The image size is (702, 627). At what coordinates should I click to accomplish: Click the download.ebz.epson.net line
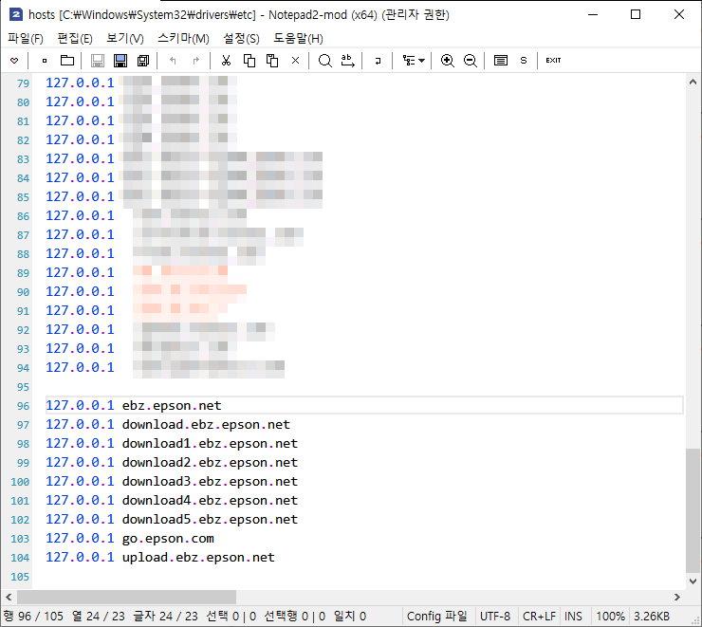168,424
